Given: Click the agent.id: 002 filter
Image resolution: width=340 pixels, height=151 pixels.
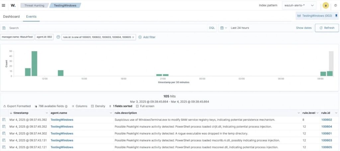Looking at the screenshot, I should [x=44, y=37].
